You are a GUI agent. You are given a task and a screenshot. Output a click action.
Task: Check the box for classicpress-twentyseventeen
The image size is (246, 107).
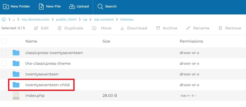point(4,53)
